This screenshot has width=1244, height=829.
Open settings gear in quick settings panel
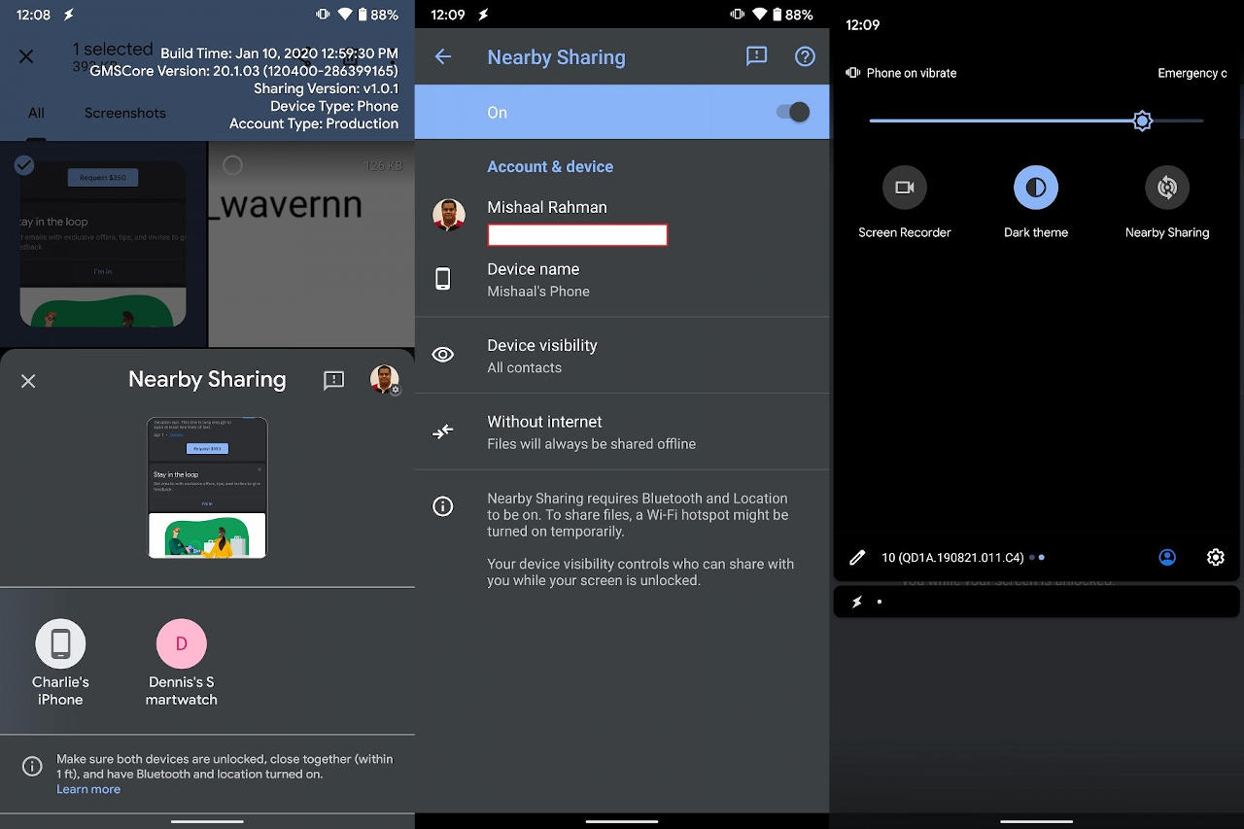tap(1215, 557)
